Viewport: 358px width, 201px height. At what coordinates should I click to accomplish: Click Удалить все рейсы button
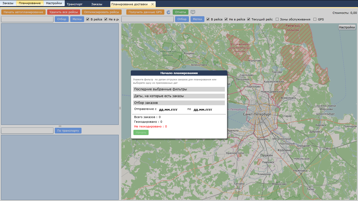(64, 12)
